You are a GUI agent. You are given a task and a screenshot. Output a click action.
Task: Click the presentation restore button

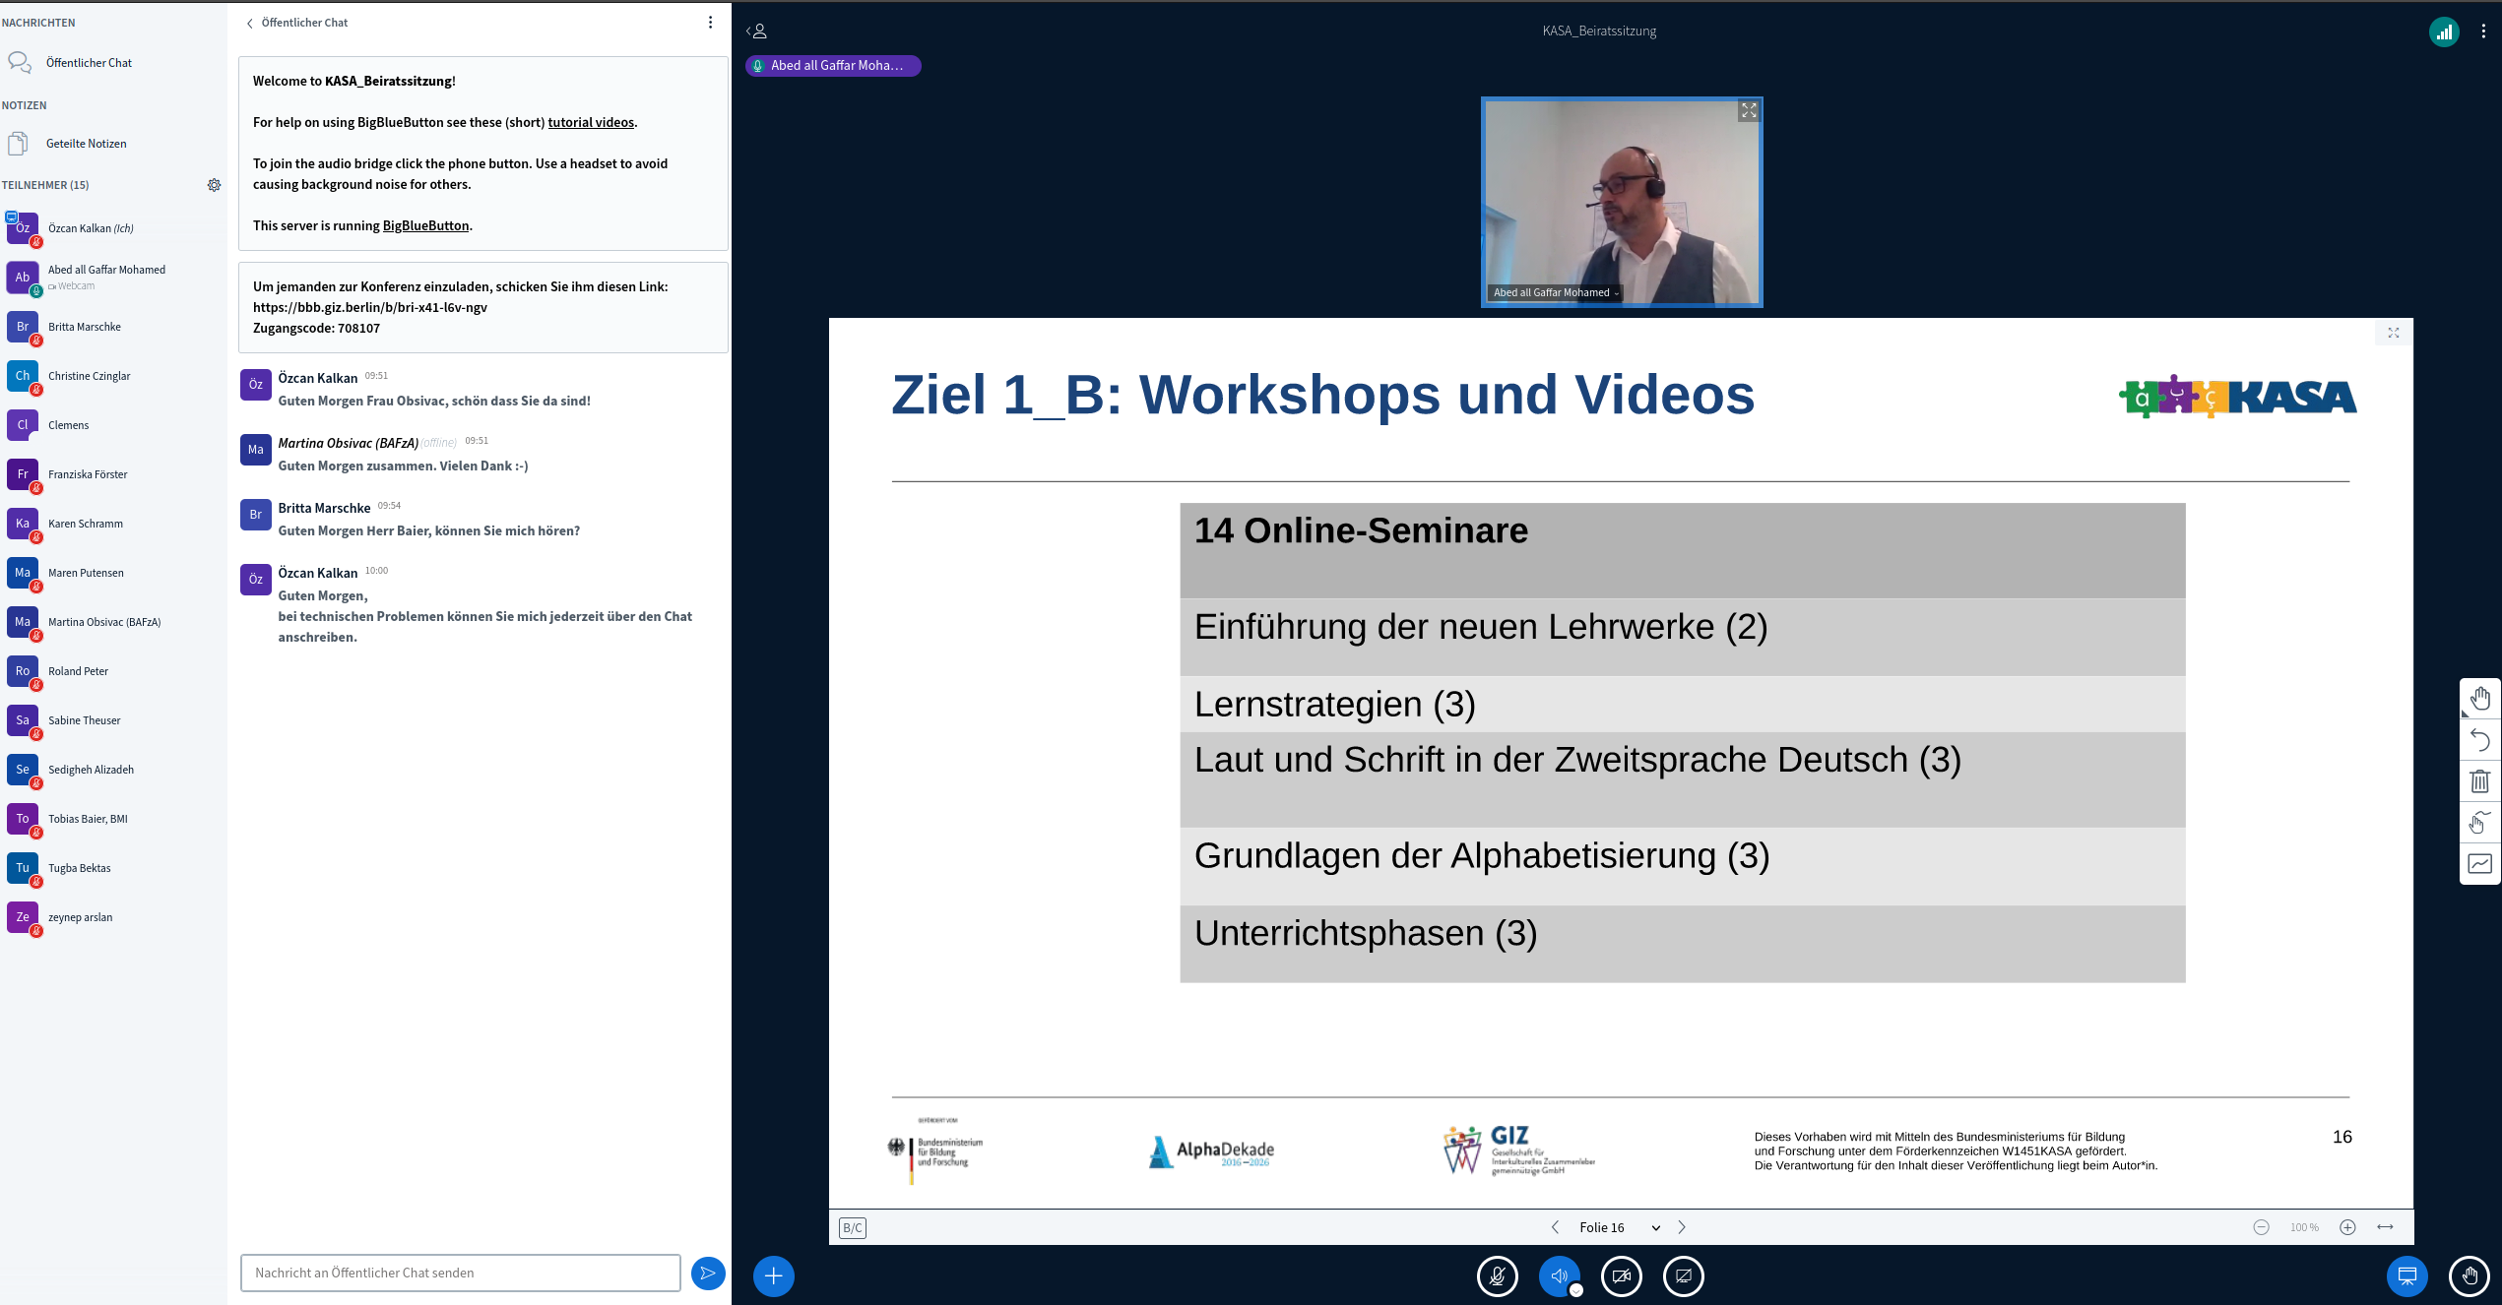pyautogui.click(x=2406, y=1276)
